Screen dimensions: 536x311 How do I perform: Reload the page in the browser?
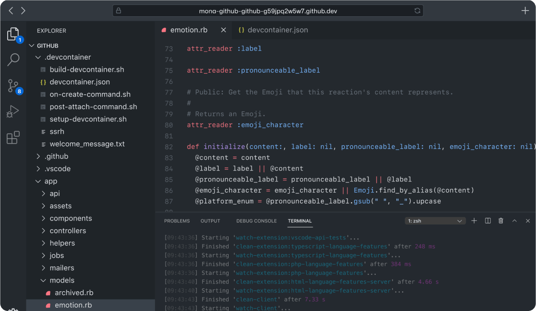tap(417, 11)
